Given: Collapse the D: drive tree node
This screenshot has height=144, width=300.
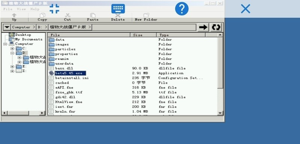Looking at the screenshot, I should tap(12, 53).
